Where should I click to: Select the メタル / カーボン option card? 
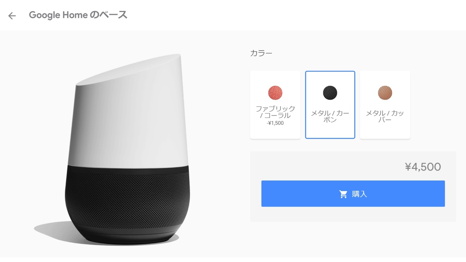[x=330, y=105]
